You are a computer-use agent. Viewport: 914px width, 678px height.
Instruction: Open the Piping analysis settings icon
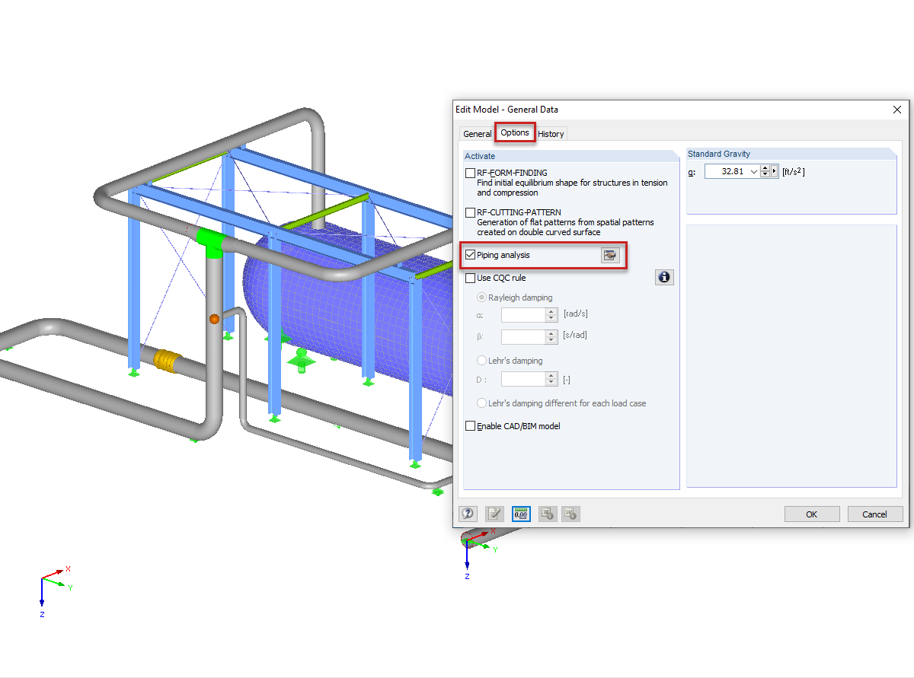pyautogui.click(x=609, y=255)
